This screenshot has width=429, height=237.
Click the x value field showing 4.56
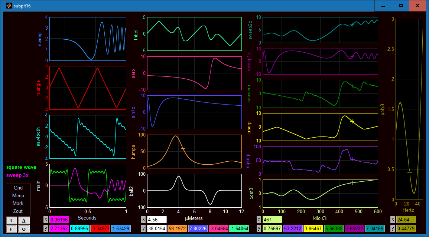pos(157,220)
